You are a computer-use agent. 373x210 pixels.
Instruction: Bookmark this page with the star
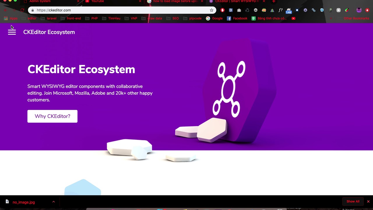(x=212, y=10)
